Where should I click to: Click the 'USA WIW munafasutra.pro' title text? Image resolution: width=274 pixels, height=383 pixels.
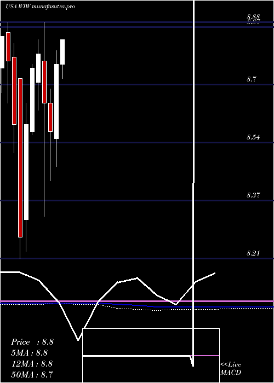coord(40,7)
